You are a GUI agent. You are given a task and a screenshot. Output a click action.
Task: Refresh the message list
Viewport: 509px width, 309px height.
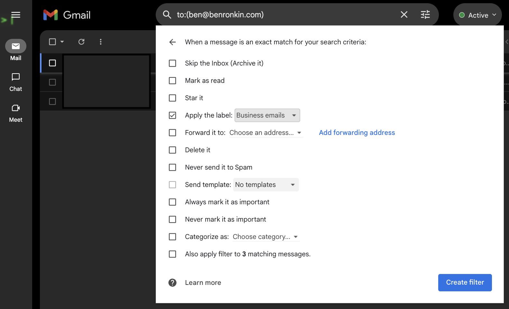point(81,42)
